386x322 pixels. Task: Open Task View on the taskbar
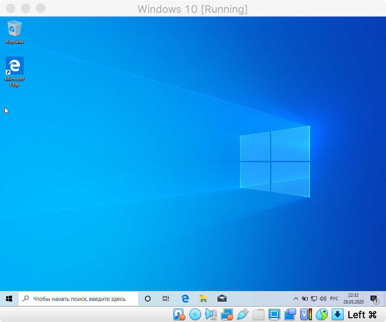pos(166,299)
